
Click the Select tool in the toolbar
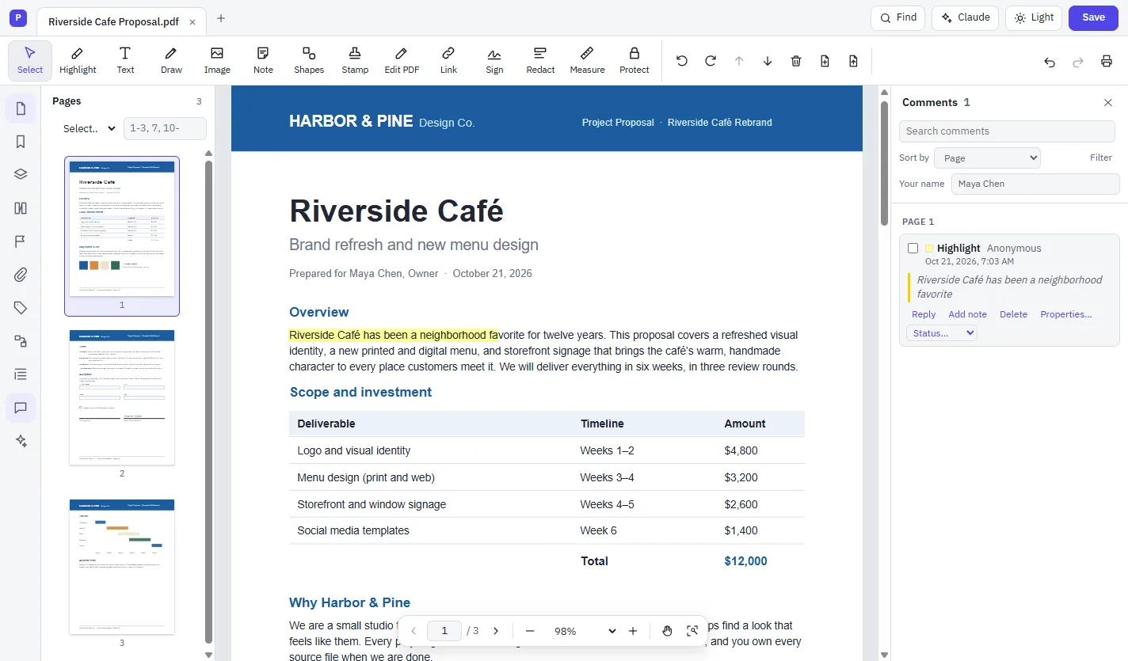pos(30,61)
